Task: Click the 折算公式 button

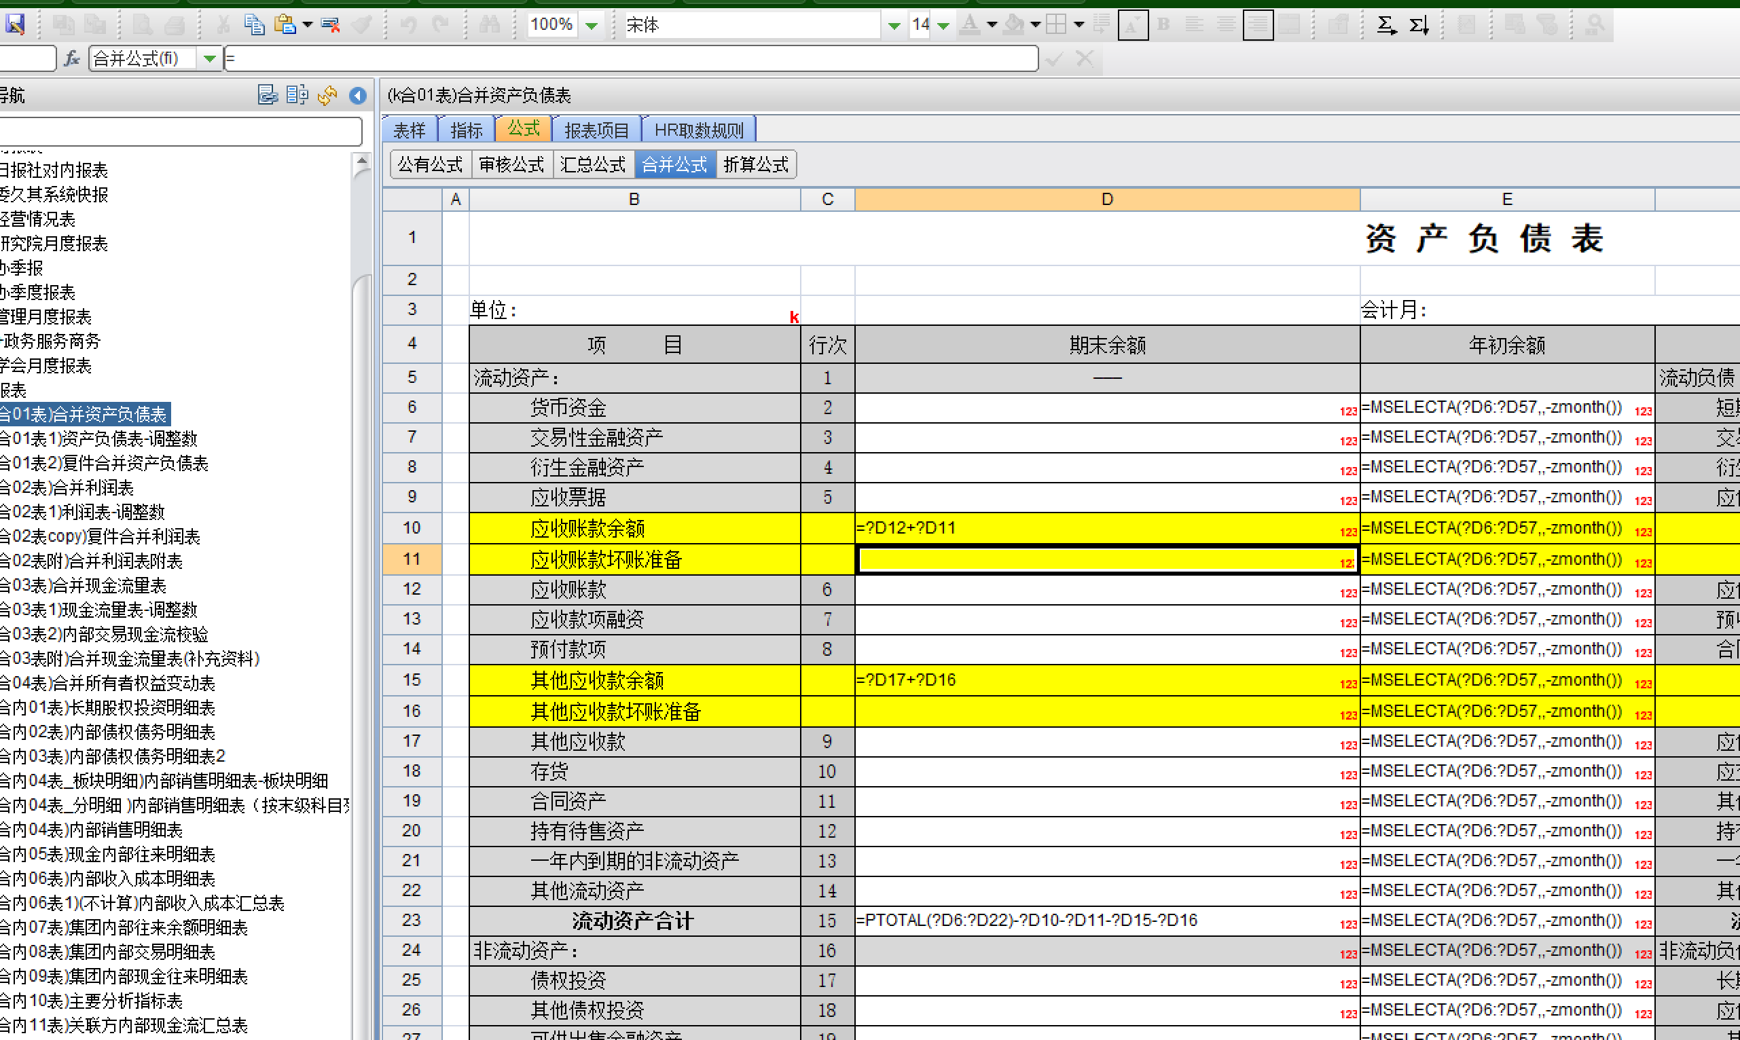Action: point(757,165)
